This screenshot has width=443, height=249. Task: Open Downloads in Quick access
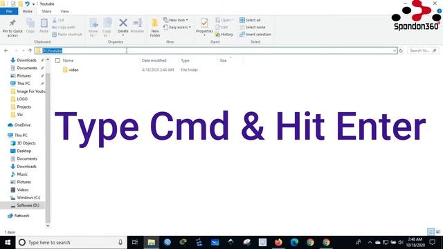[x=26, y=60]
